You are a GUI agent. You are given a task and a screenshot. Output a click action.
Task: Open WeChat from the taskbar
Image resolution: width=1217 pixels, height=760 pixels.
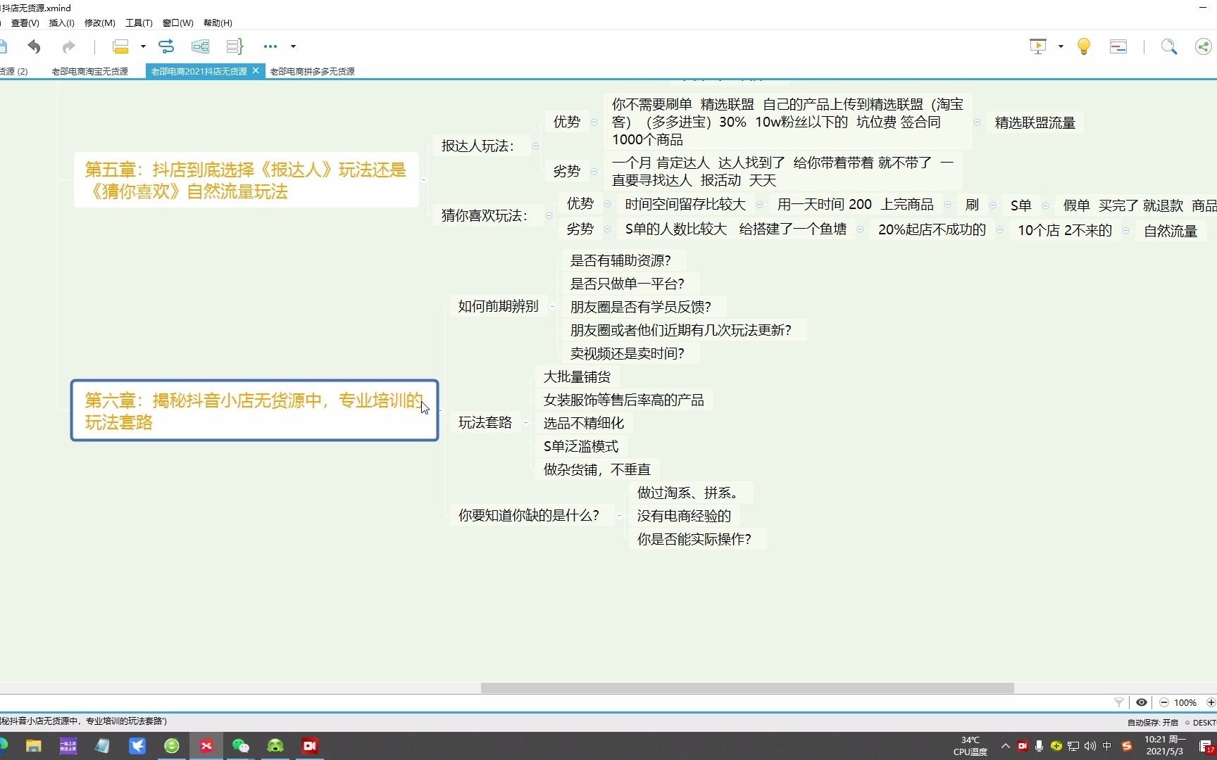pyautogui.click(x=241, y=746)
